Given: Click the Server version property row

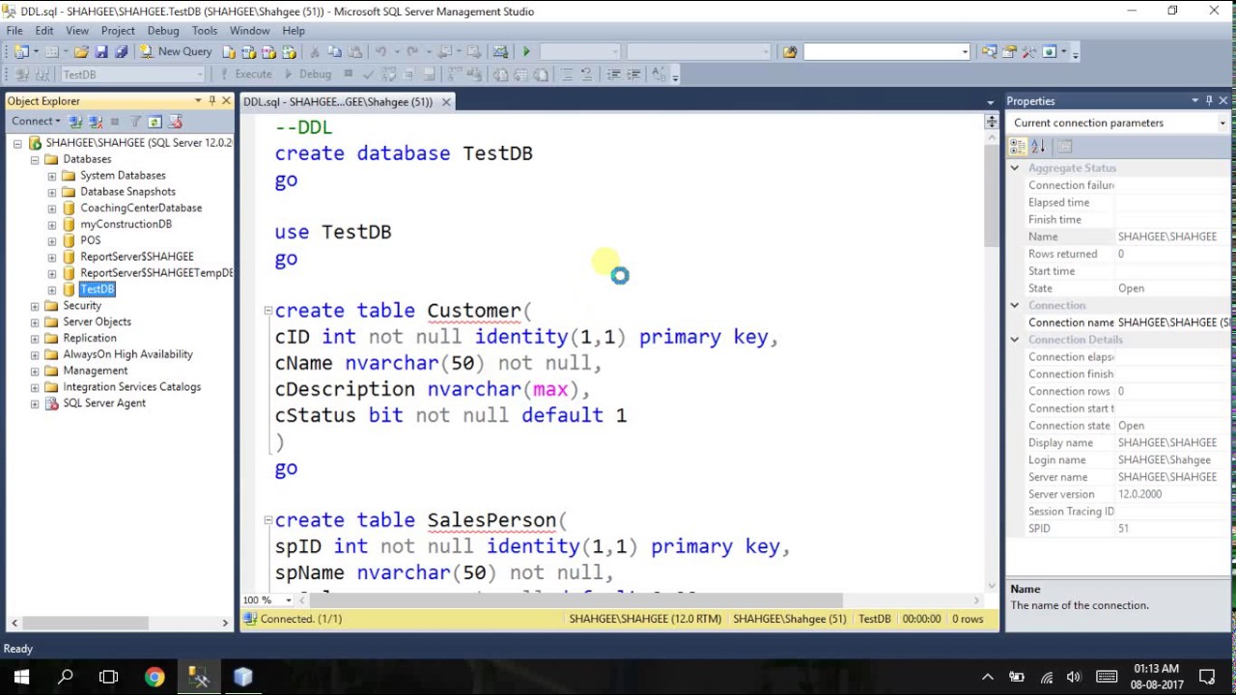Looking at the screenshot, I should [x=1119, y=494].
